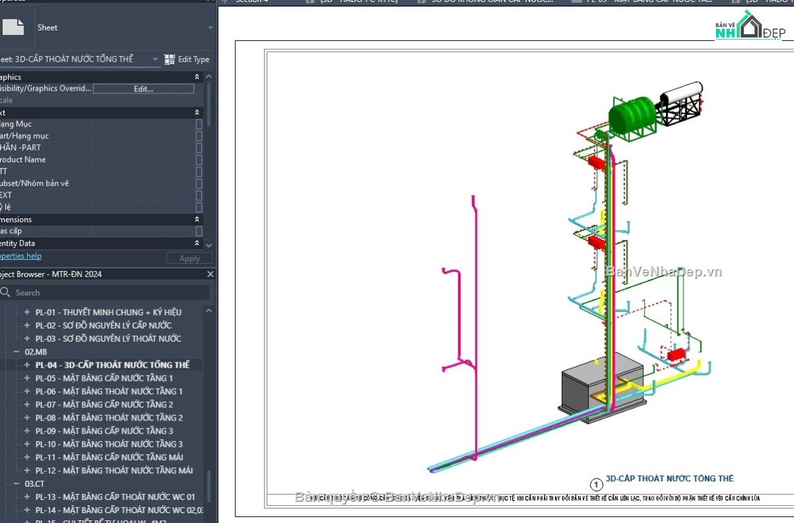Collapse the 03.CT tree group
The width and height of the screenshot is (794, 523).
17,484
